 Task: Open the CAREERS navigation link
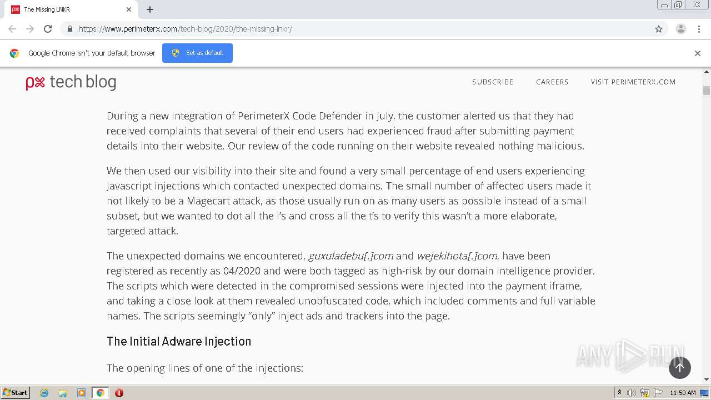point(552,82)
